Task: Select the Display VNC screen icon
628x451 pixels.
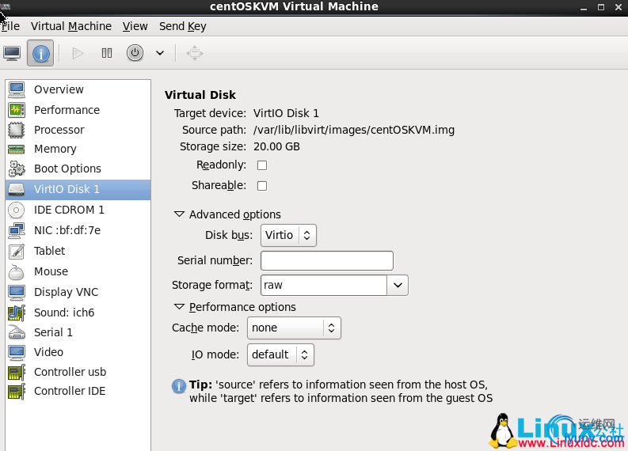Action: 17,292
